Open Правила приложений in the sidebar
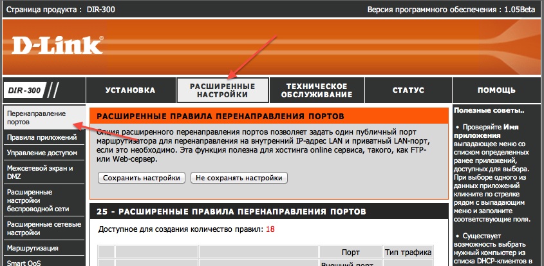The image size is (544, 266). 37,137
